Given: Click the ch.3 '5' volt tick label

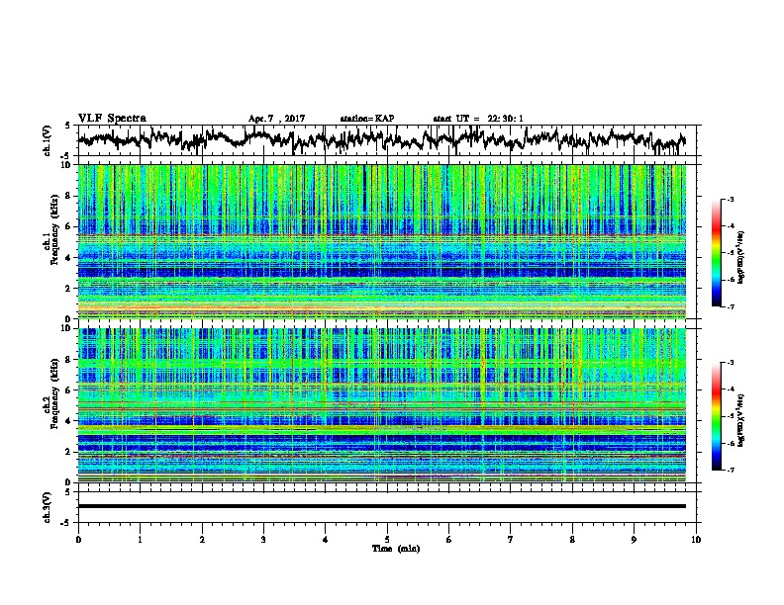Looking at the screenshot, I should (67, 492).
